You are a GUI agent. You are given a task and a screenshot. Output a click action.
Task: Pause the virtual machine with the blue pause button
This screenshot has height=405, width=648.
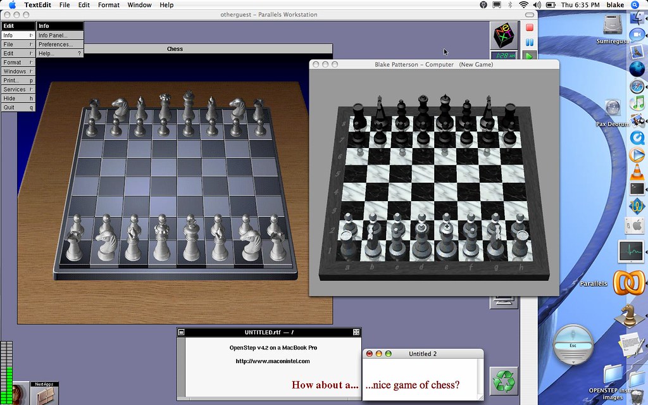tap(529, 42)
